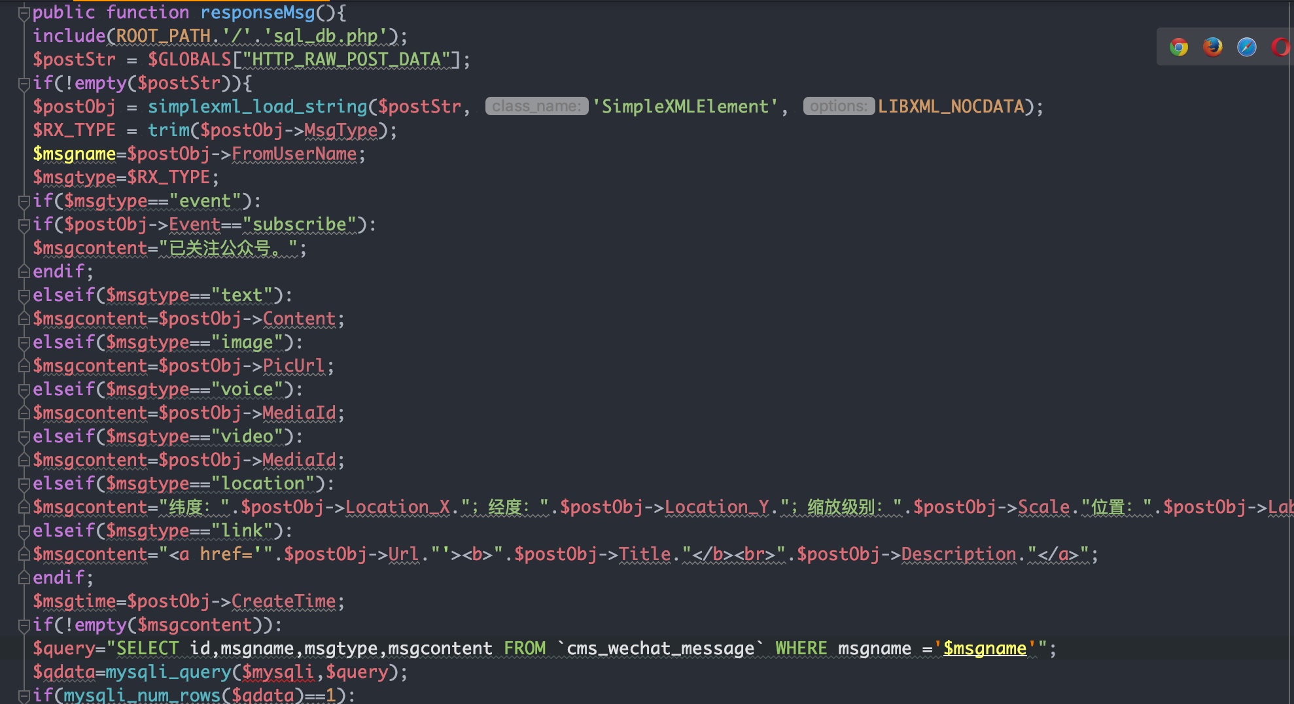Open preview in Safari browser

point(1246,47)
